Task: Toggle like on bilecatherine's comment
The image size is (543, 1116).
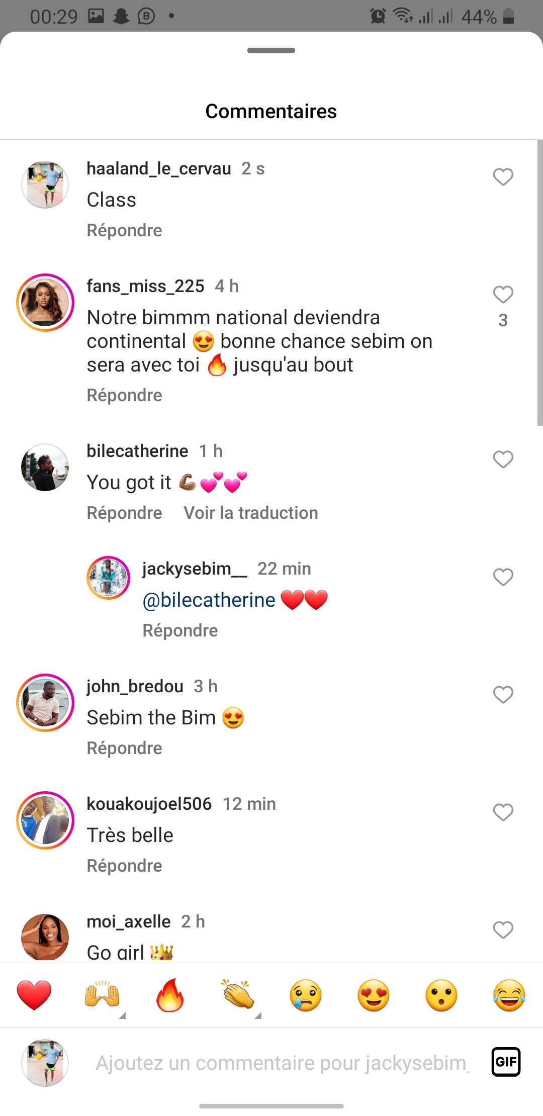Action: click(503, 459)
